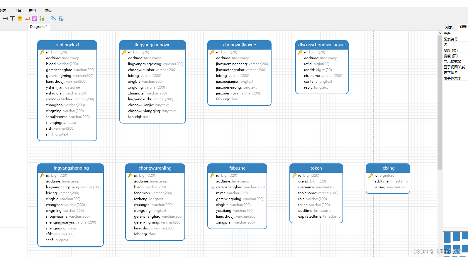Click the 显示视图关系 property row
Image resolution: width=468 pixels, height=257 pixels.
pyautogui.click(x=455, y=67)
